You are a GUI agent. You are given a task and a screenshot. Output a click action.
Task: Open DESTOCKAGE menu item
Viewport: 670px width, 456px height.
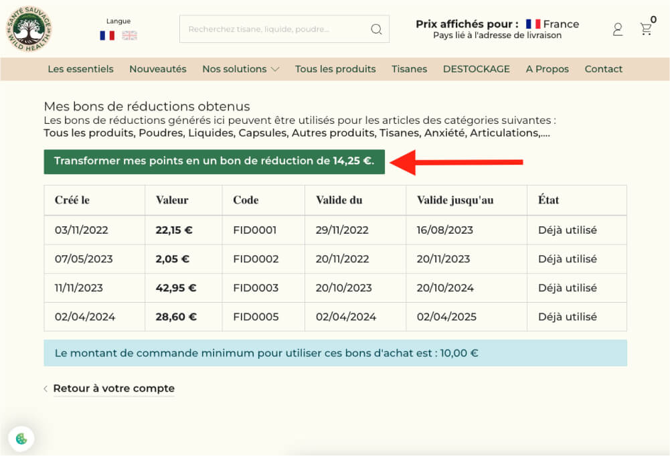coord(476,69)
